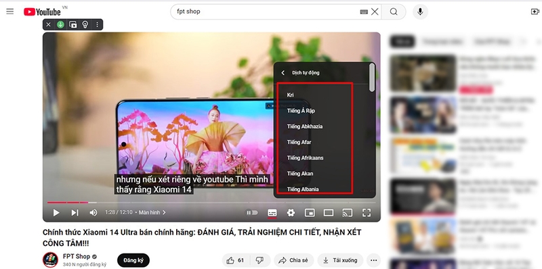This screenshot has height=269, width=542.
Task: Open more actions three-dot button
Action: [x=374, y=260]
